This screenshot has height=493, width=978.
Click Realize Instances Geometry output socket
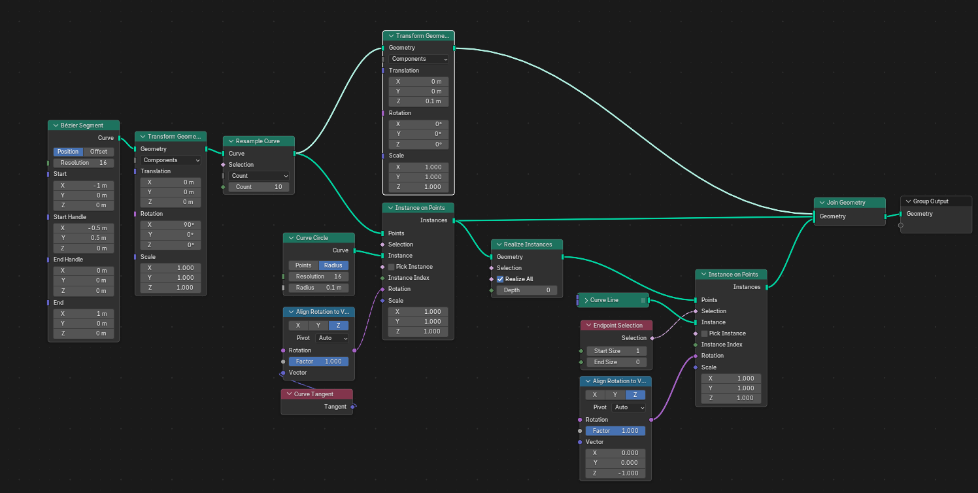pos(563,257)
